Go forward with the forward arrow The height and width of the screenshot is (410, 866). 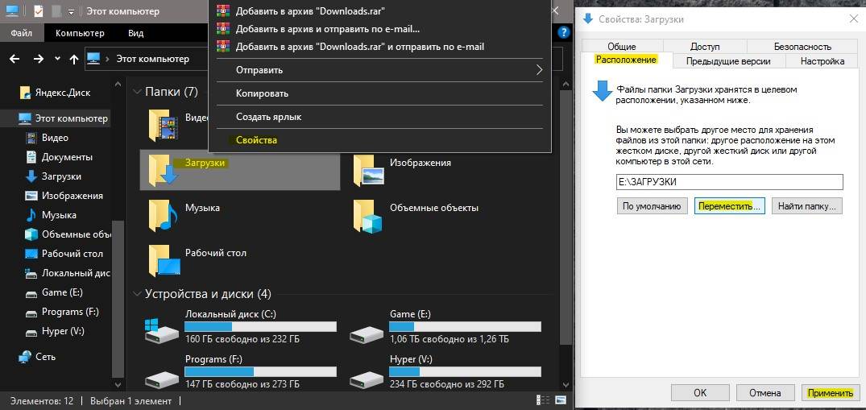(38, 59)
